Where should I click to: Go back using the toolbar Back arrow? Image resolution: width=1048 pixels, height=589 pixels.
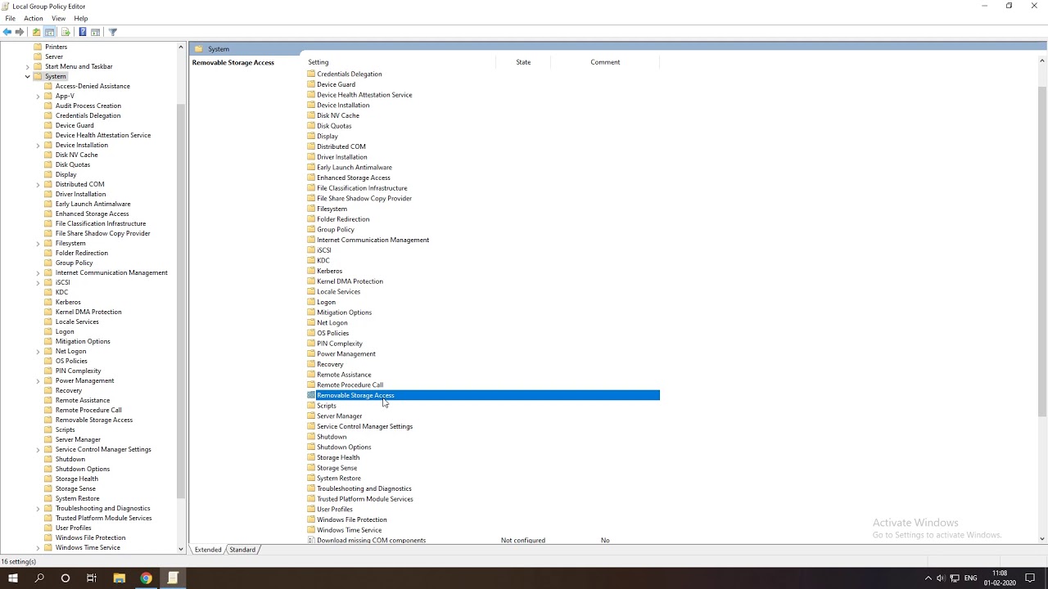[7, 32]
